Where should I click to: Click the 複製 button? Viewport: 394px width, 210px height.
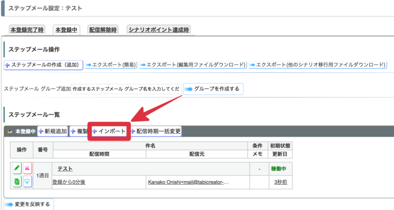[x=79, y=131]
